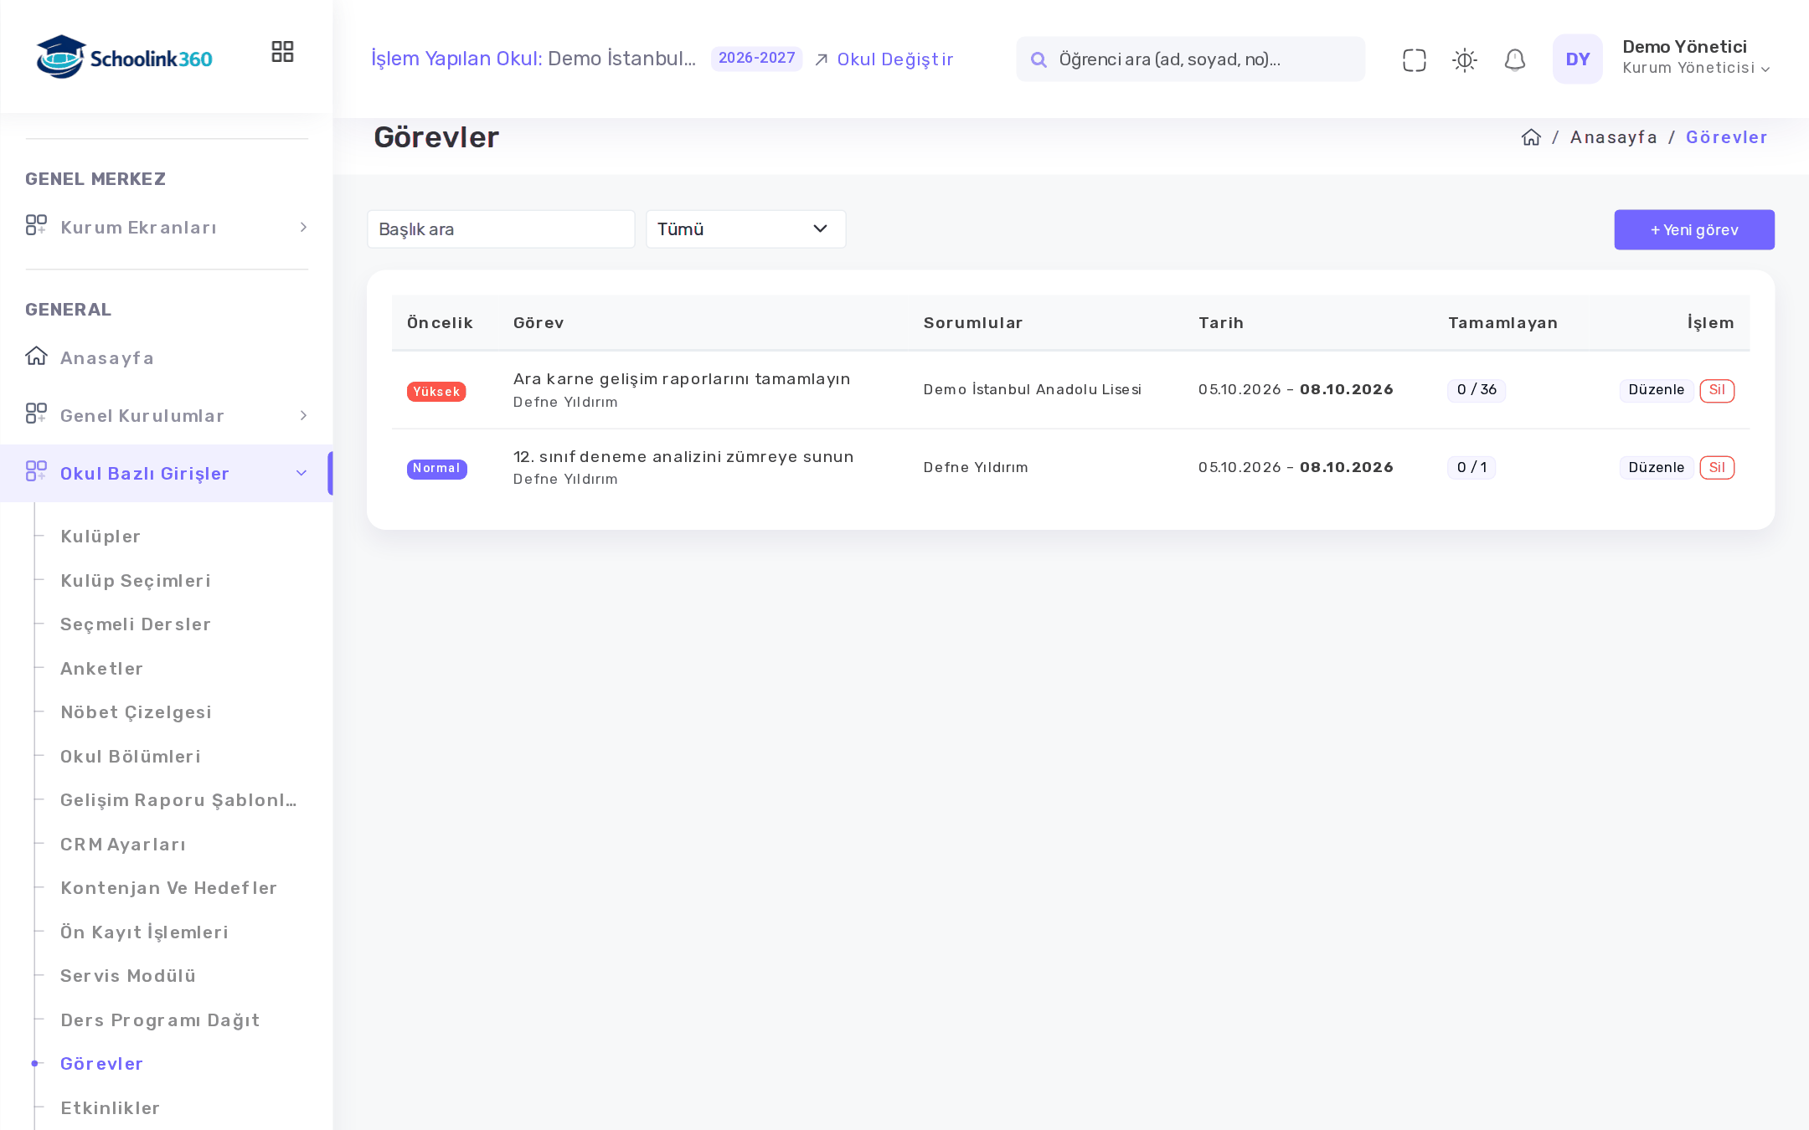Screen dimensions: 1809x1130
Task: Click the 0 / 36 completion count
Action: click(x=1476, y=390)
